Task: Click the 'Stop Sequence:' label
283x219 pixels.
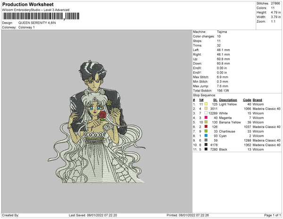Action: (204, 95)
